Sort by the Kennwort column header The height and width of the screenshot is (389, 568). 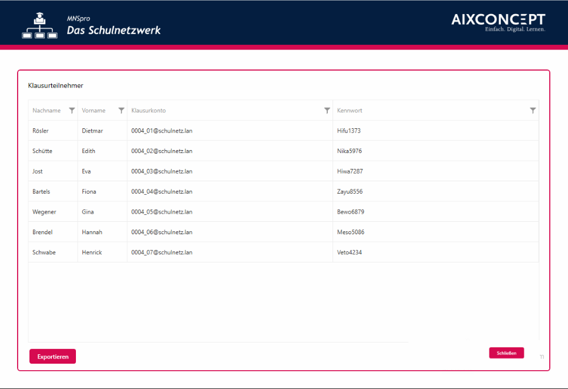tap(350, 111)
